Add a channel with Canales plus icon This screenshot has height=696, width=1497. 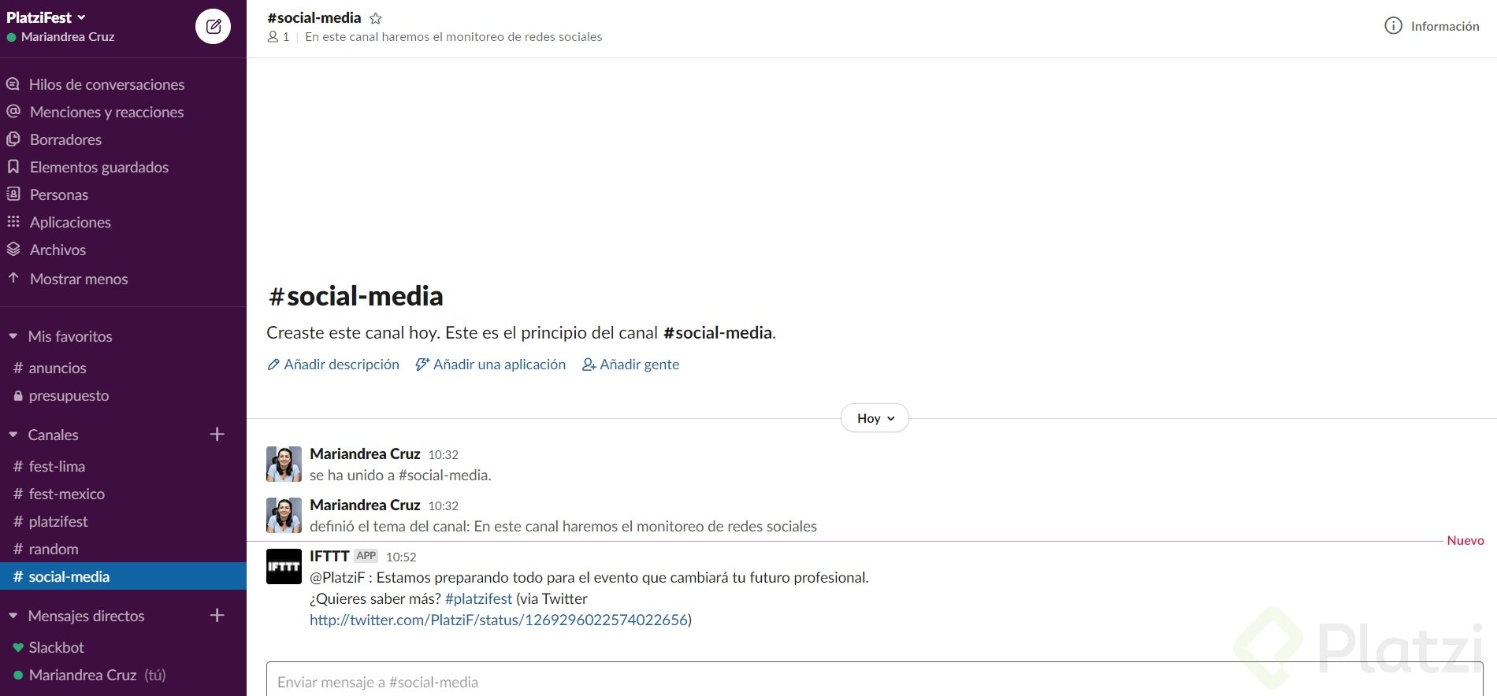click(x=217, y=434)
